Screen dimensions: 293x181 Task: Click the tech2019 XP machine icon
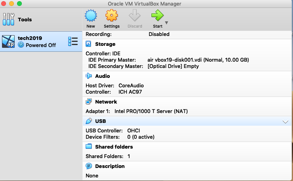pyautogui.click(x=8, y=41)
